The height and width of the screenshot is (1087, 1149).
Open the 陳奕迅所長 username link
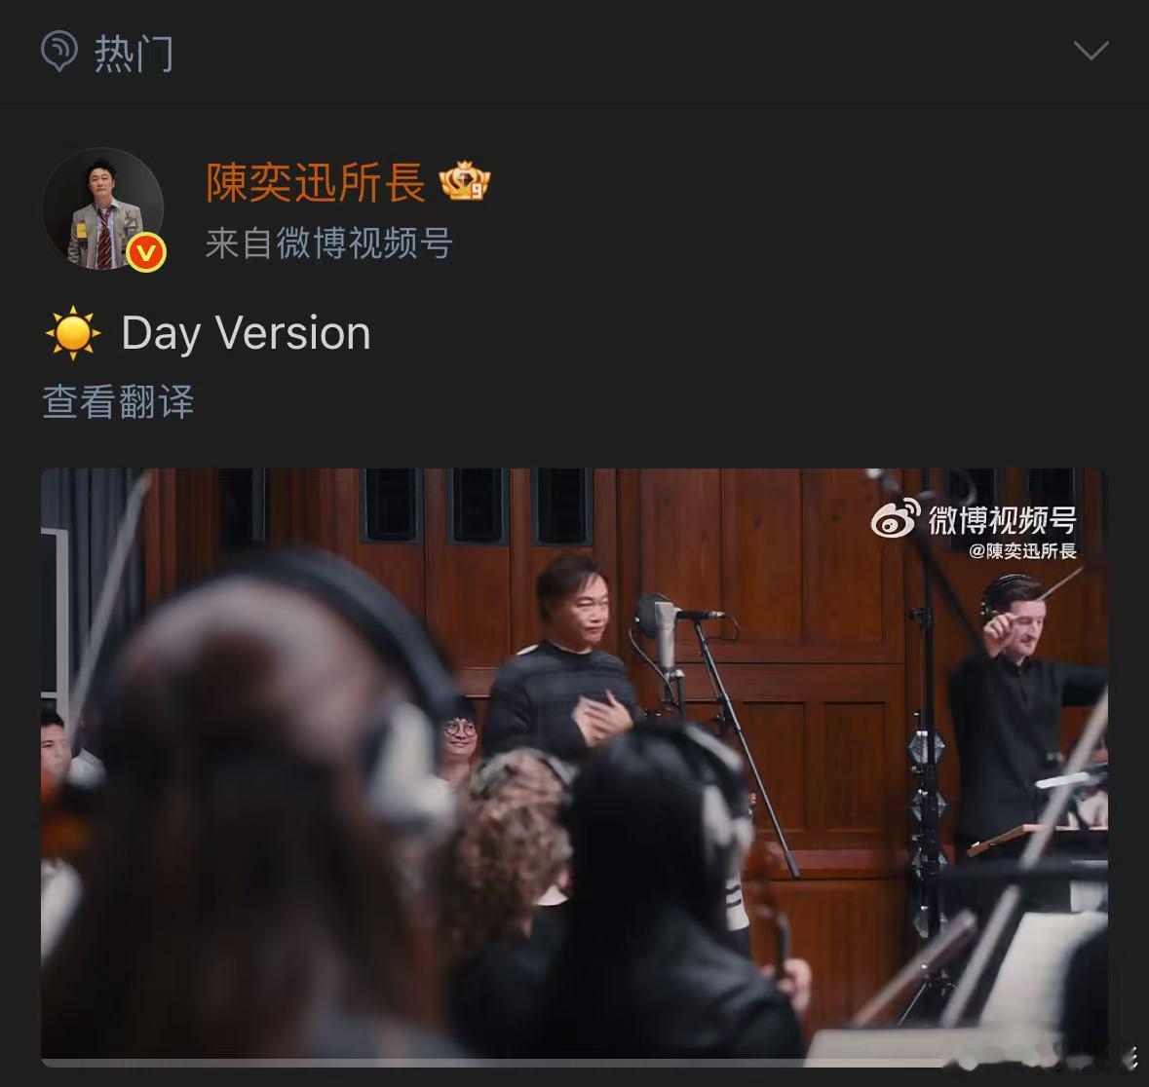[x=315, y=182]
